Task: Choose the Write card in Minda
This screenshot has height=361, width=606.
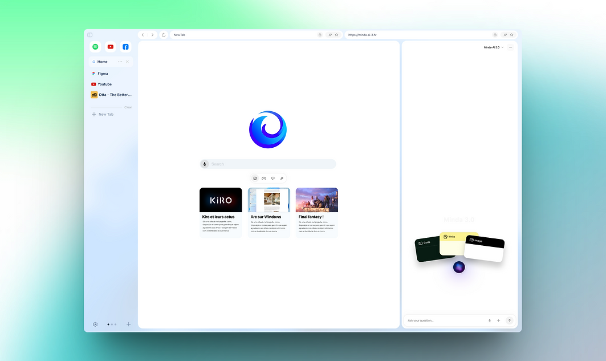Action: 452,244
